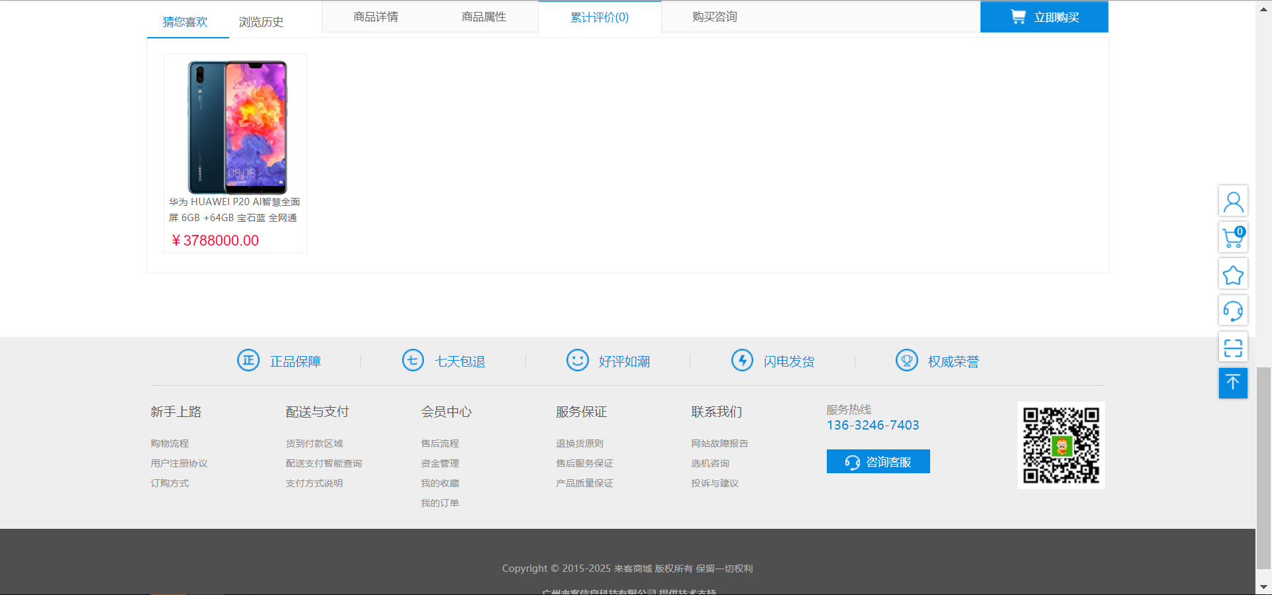Click the 七天包退 circle icon
The height and width of the screenshot is (595, 1272).
[413, 360]
